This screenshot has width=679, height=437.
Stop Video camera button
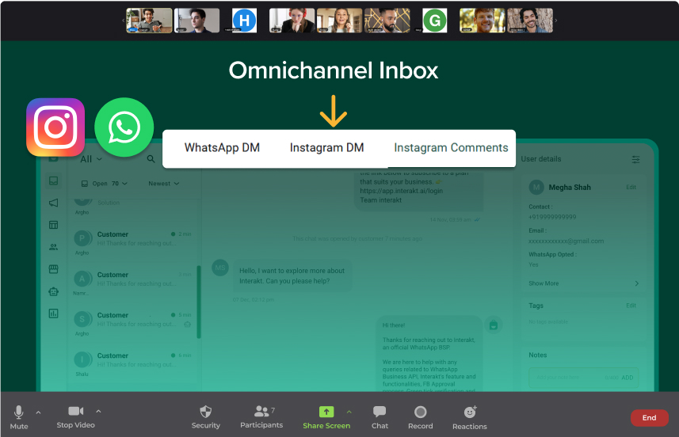(75, 417)
